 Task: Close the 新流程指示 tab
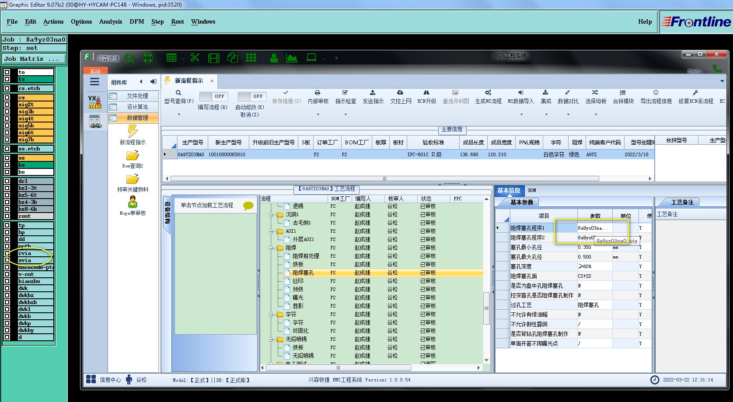pos(212,81)
